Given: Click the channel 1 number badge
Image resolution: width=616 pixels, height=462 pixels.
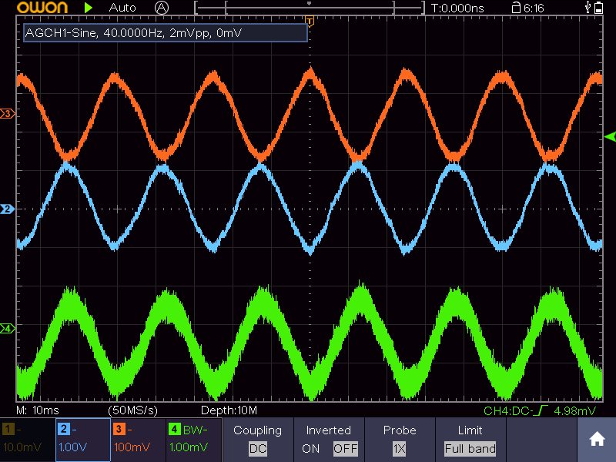Looking at the screenshot, I should 8,429.
